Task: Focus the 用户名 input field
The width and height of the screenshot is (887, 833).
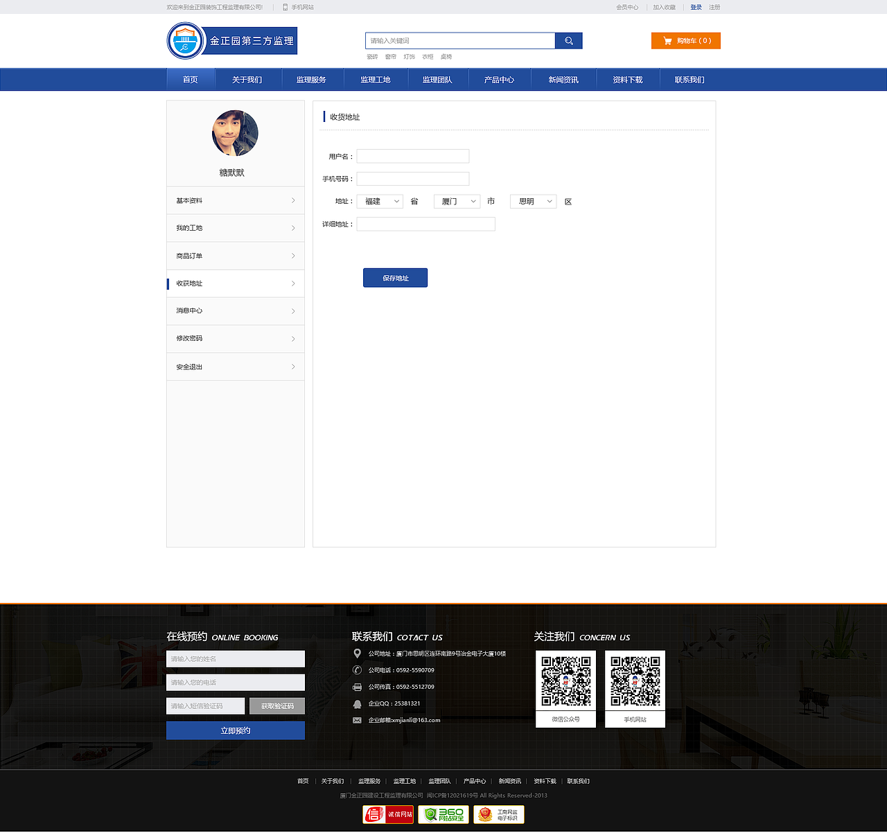Action: (413, 156)
